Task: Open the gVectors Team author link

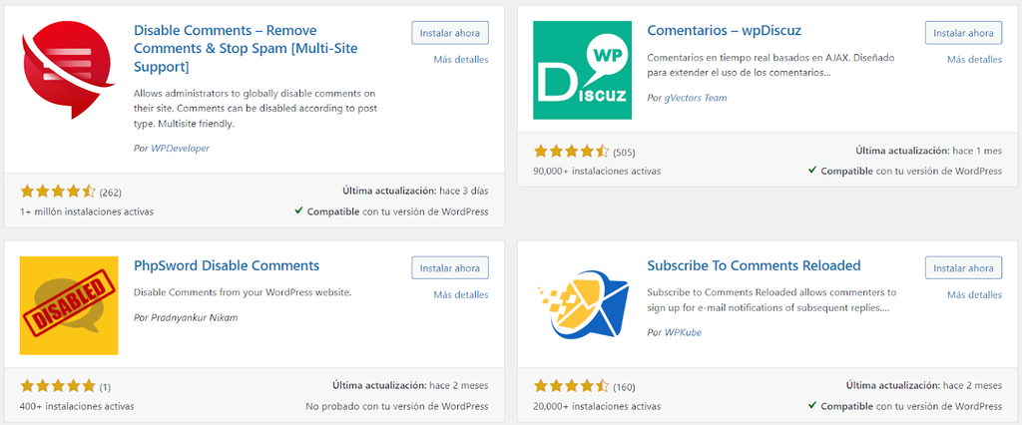Action: click(695, 98)
